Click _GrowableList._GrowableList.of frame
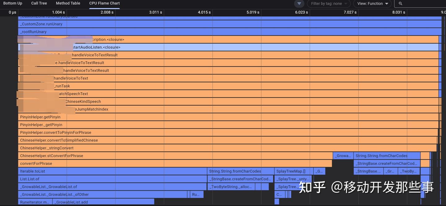446x206 pixels. point(112,187)
